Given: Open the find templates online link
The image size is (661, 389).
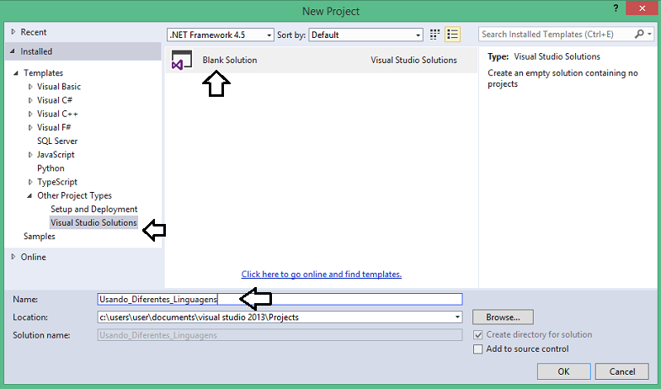Looking at the screenshot, I should [x=321, y=274].
